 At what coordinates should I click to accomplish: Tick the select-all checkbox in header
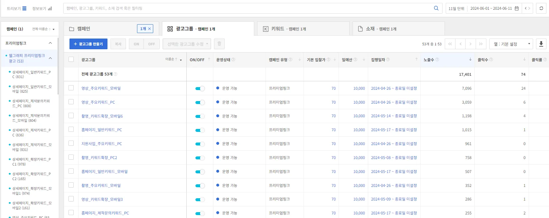pos(71,59)
